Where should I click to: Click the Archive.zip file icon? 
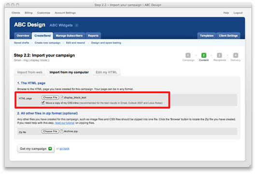pos(62,131)
